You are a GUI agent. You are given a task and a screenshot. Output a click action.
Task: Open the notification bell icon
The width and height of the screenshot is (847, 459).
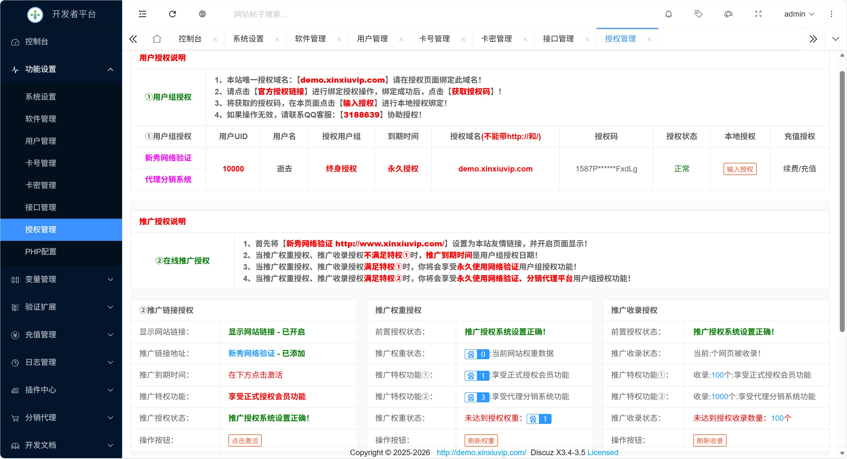click(668, 14)
